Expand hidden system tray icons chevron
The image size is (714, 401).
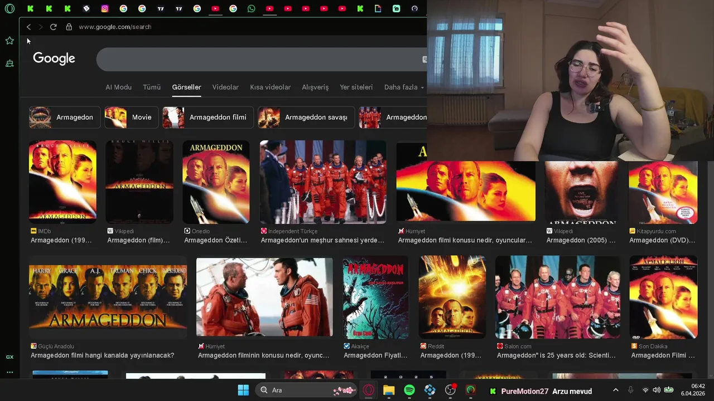pyautogui.click(x=615, y=390)
